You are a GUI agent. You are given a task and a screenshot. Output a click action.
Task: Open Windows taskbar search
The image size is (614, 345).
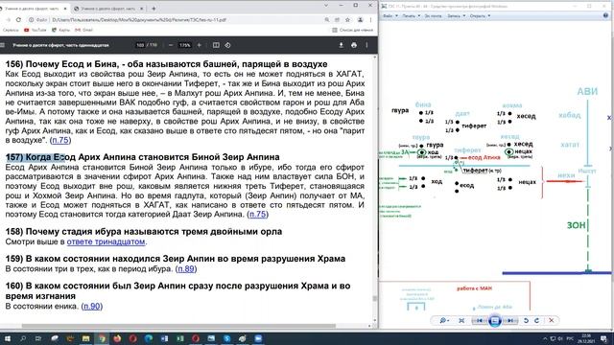pos(23,338)
